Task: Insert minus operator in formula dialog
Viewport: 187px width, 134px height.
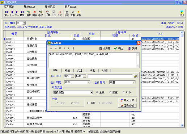Action: pyautogui.click(x=55, y=48)
